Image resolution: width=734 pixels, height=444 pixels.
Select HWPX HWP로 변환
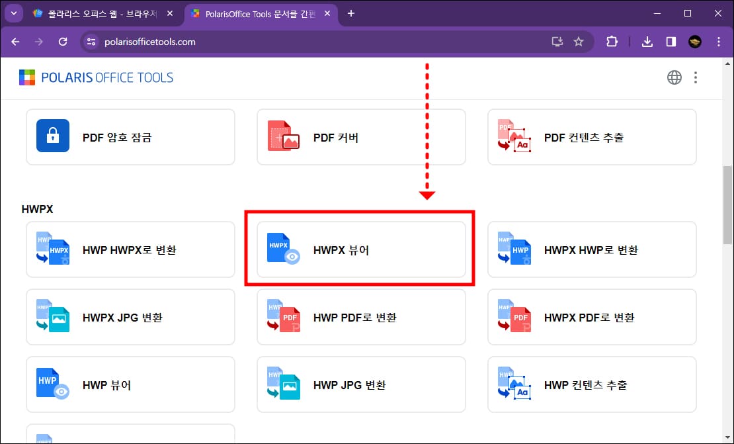coord(592,249)
